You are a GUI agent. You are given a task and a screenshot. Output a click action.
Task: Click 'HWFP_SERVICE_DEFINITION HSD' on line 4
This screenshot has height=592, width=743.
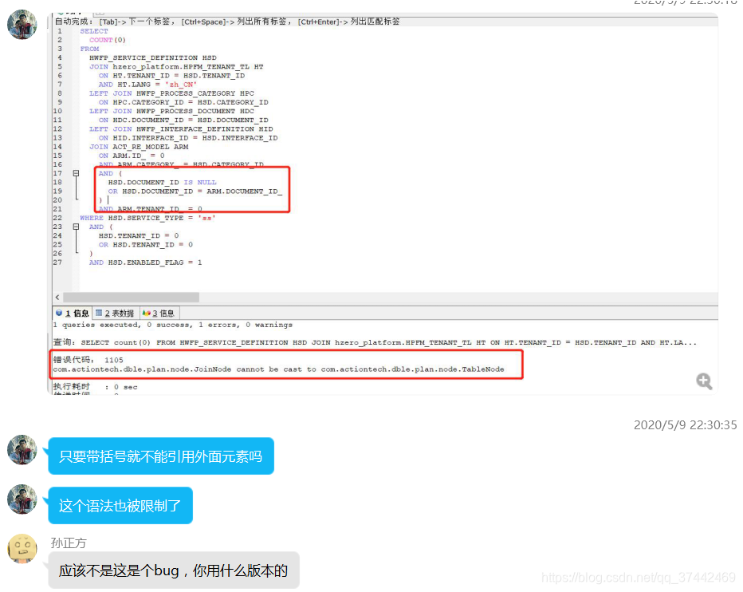(x=153, y=58)
